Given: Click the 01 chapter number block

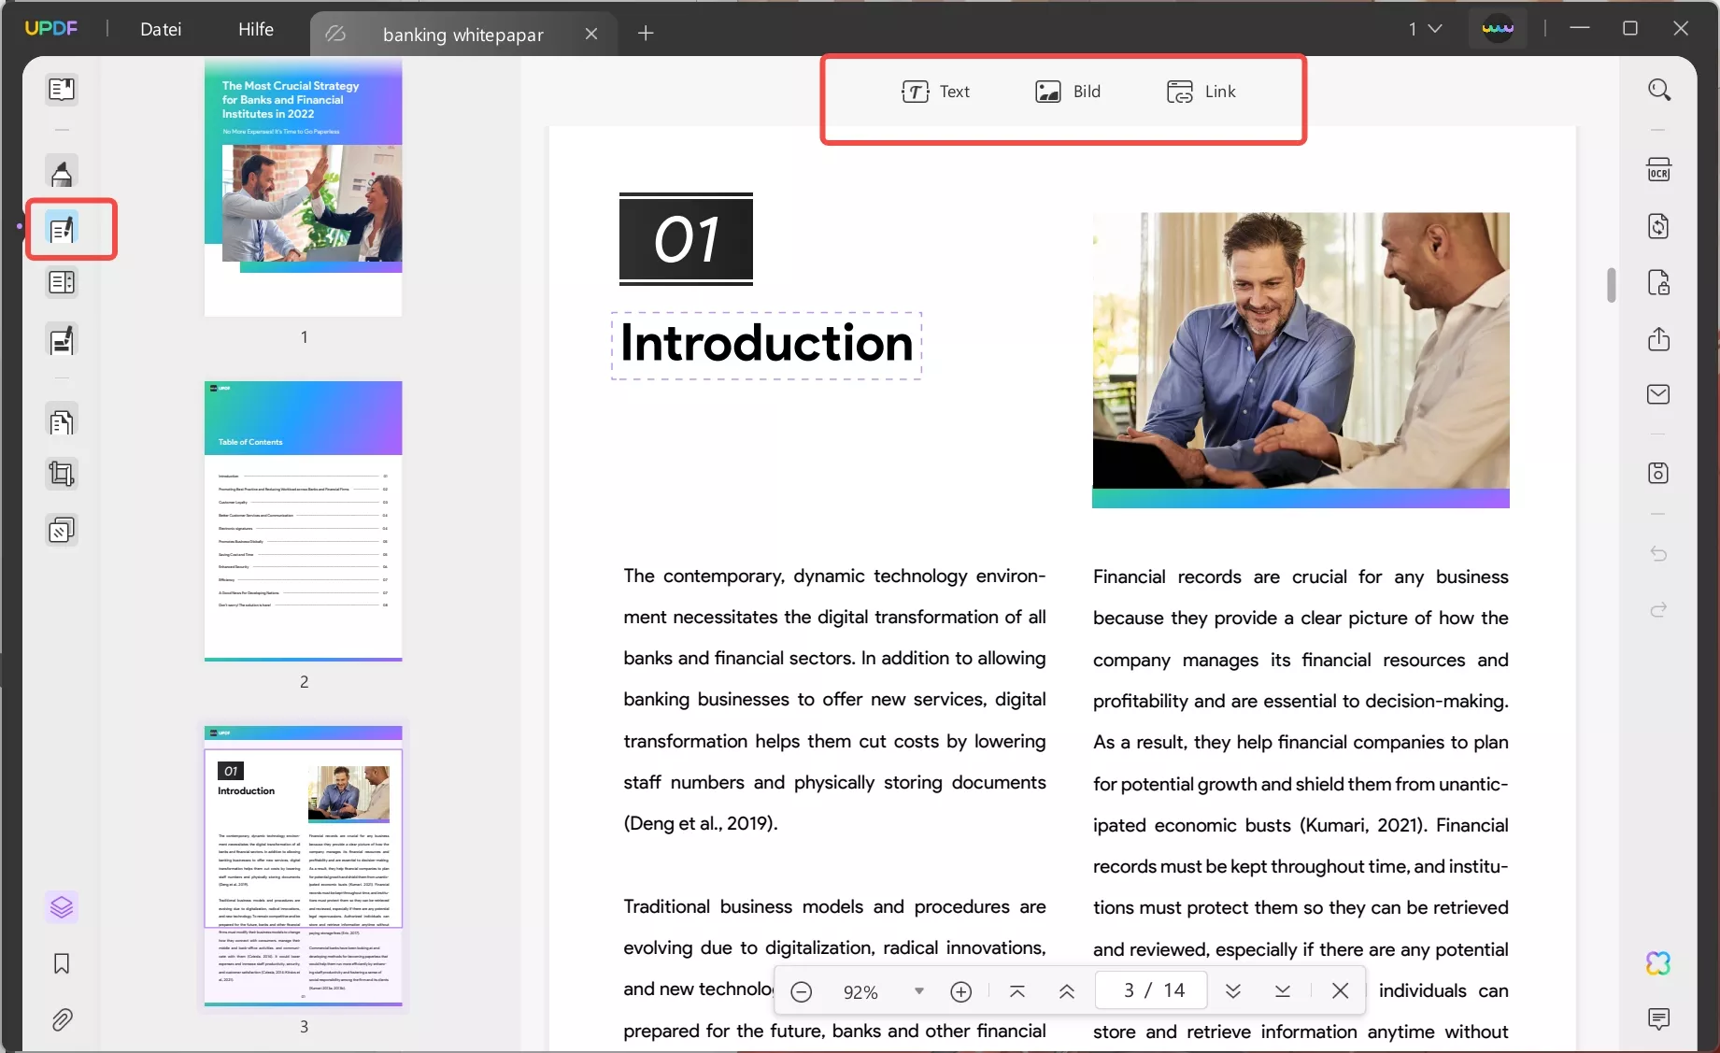Looking at the screenshot, I should coord(686,239).
